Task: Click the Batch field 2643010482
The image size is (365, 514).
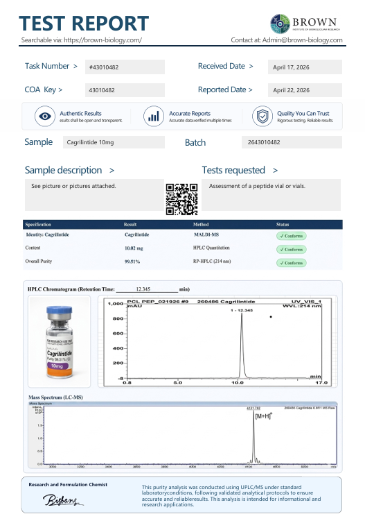Action: [292, 142]
